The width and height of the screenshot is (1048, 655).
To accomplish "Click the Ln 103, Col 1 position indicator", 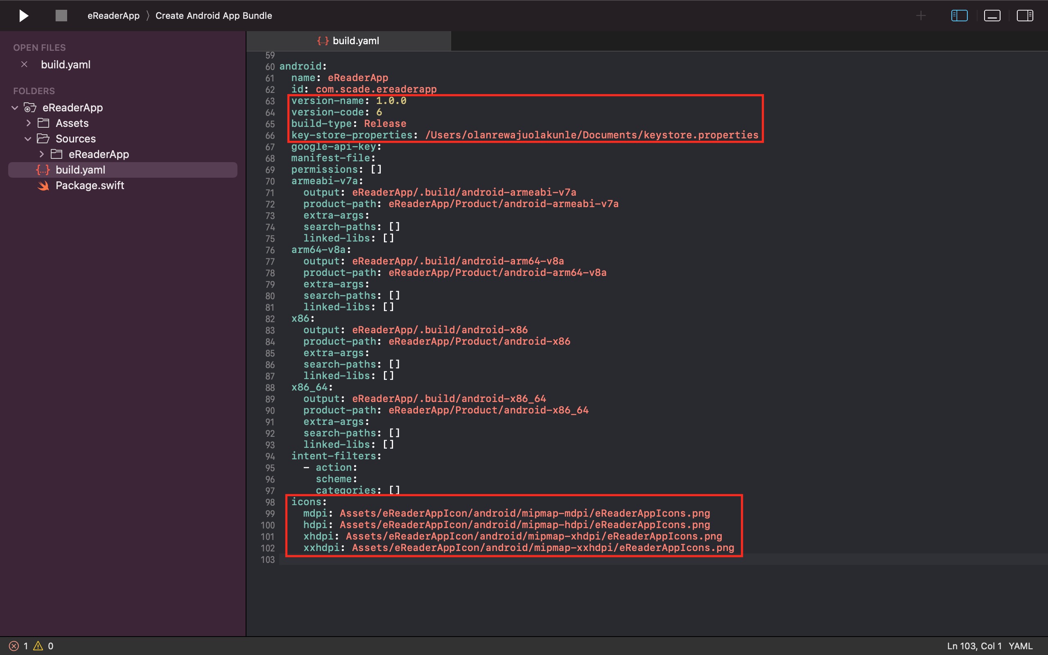I will coord(974,646).
